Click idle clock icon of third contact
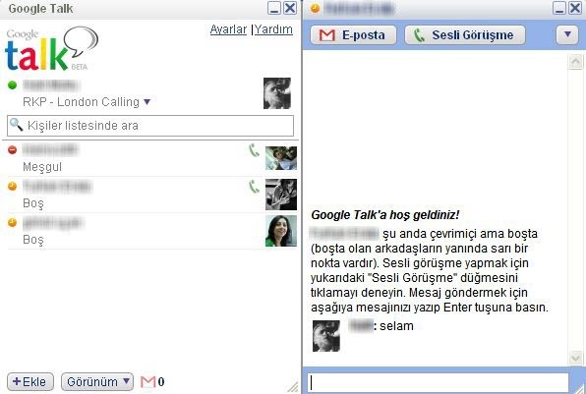Viewport: 586px width, 394px height. 13,223
